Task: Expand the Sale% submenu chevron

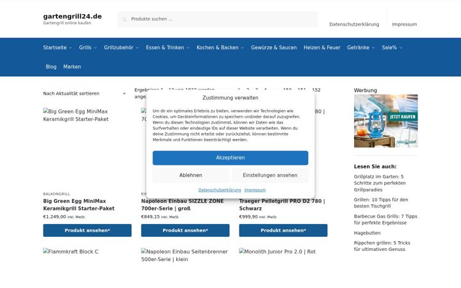Action: click(x=401, y=47)
